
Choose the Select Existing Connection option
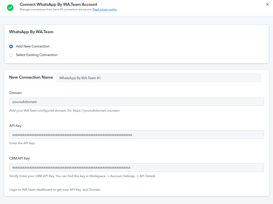coord(11,55)
